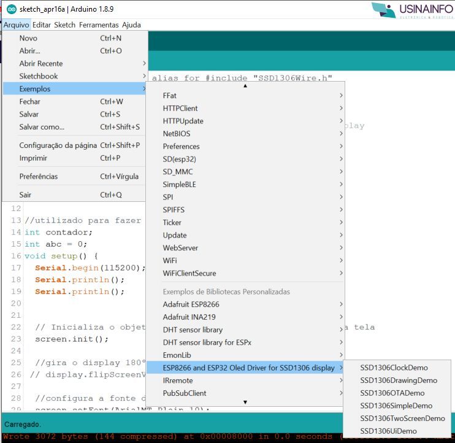455x443 pixels.
Task: Open the Arquivo menu
Action: [x=16, y=25]
